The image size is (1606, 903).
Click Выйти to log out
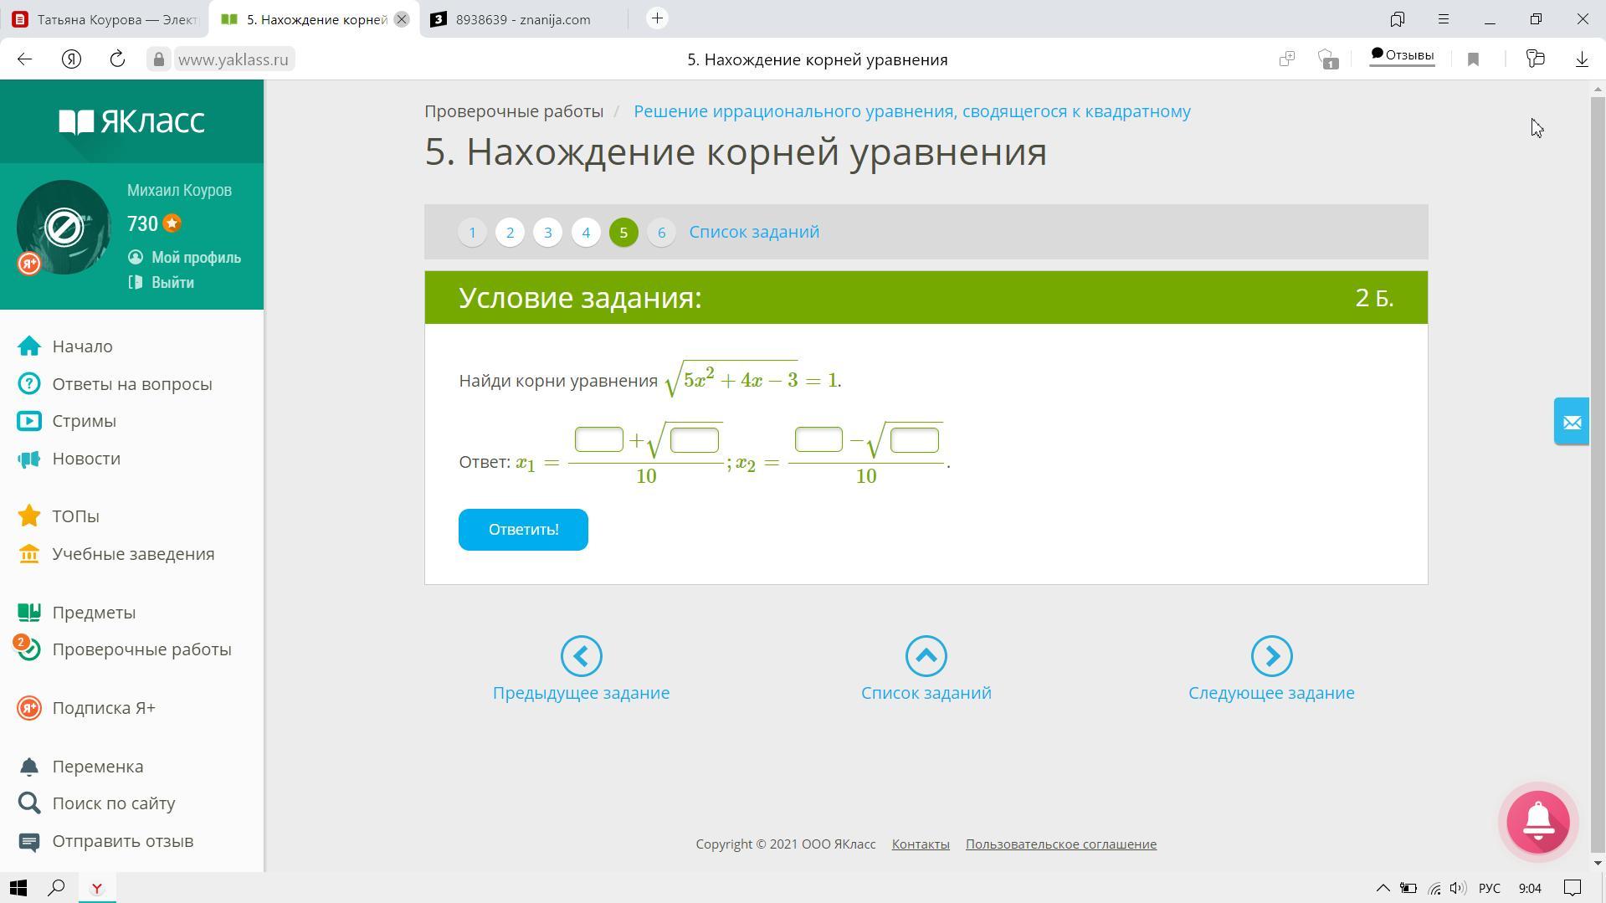[x=172, y=283]
